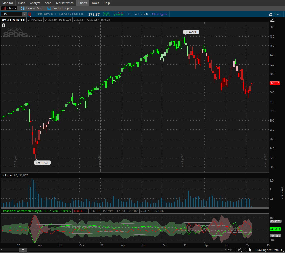Click the D: 10/24/22 date readout
The height and width of the screenshot is (253, 285).
pyautogui.click(x=35, y=20)
